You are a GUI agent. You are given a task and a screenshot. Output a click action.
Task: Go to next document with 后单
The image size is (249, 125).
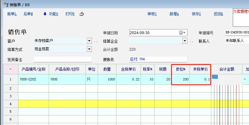[x=28, y=14]
